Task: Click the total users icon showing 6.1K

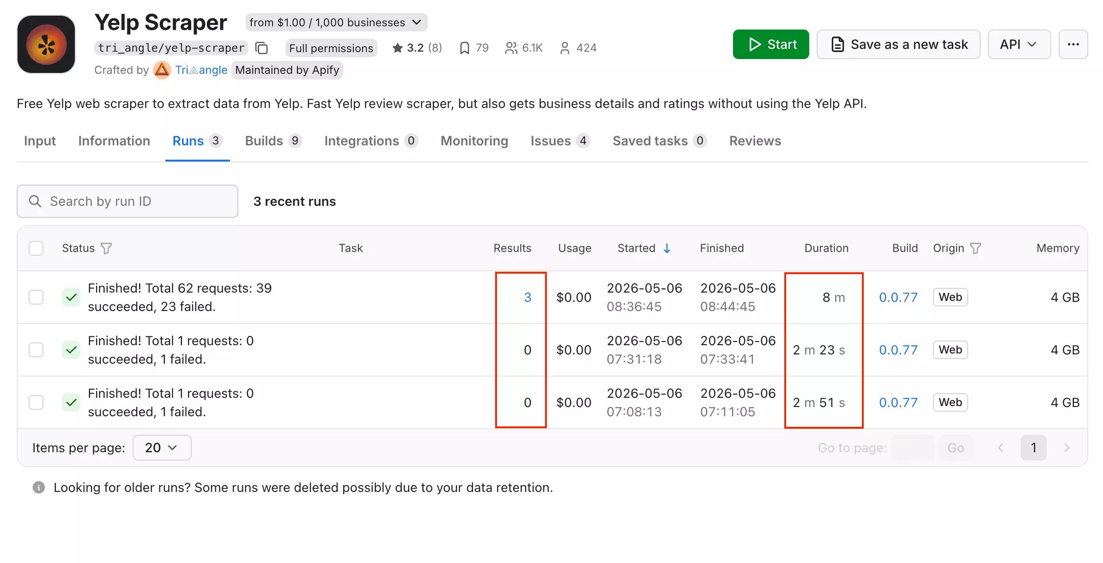Action: point(511,48)
